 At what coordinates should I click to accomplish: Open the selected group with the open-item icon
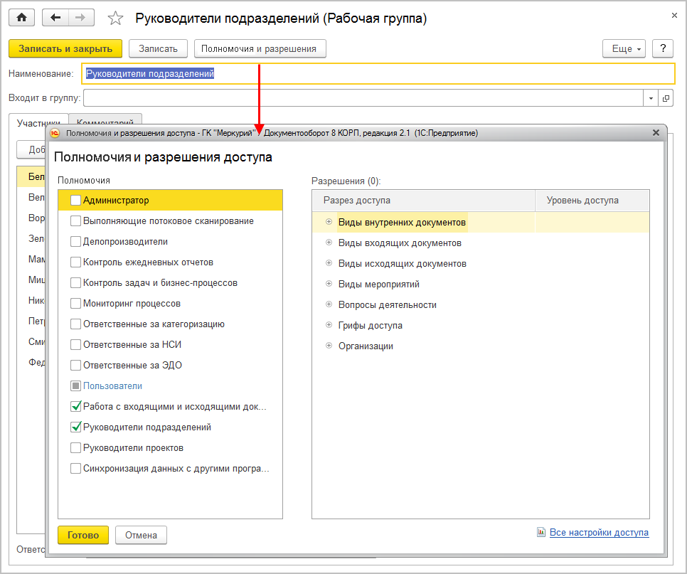pos(666,98)
